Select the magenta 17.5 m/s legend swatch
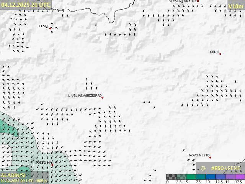 point(240,177)
